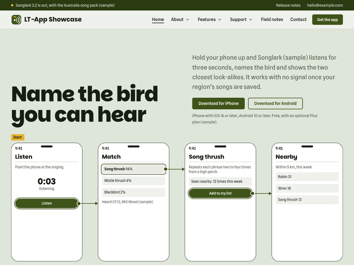The width and height of the screenshot is (354, 265).
Task: Open the LT-App Showcase title link
Action: pos(53,19)
